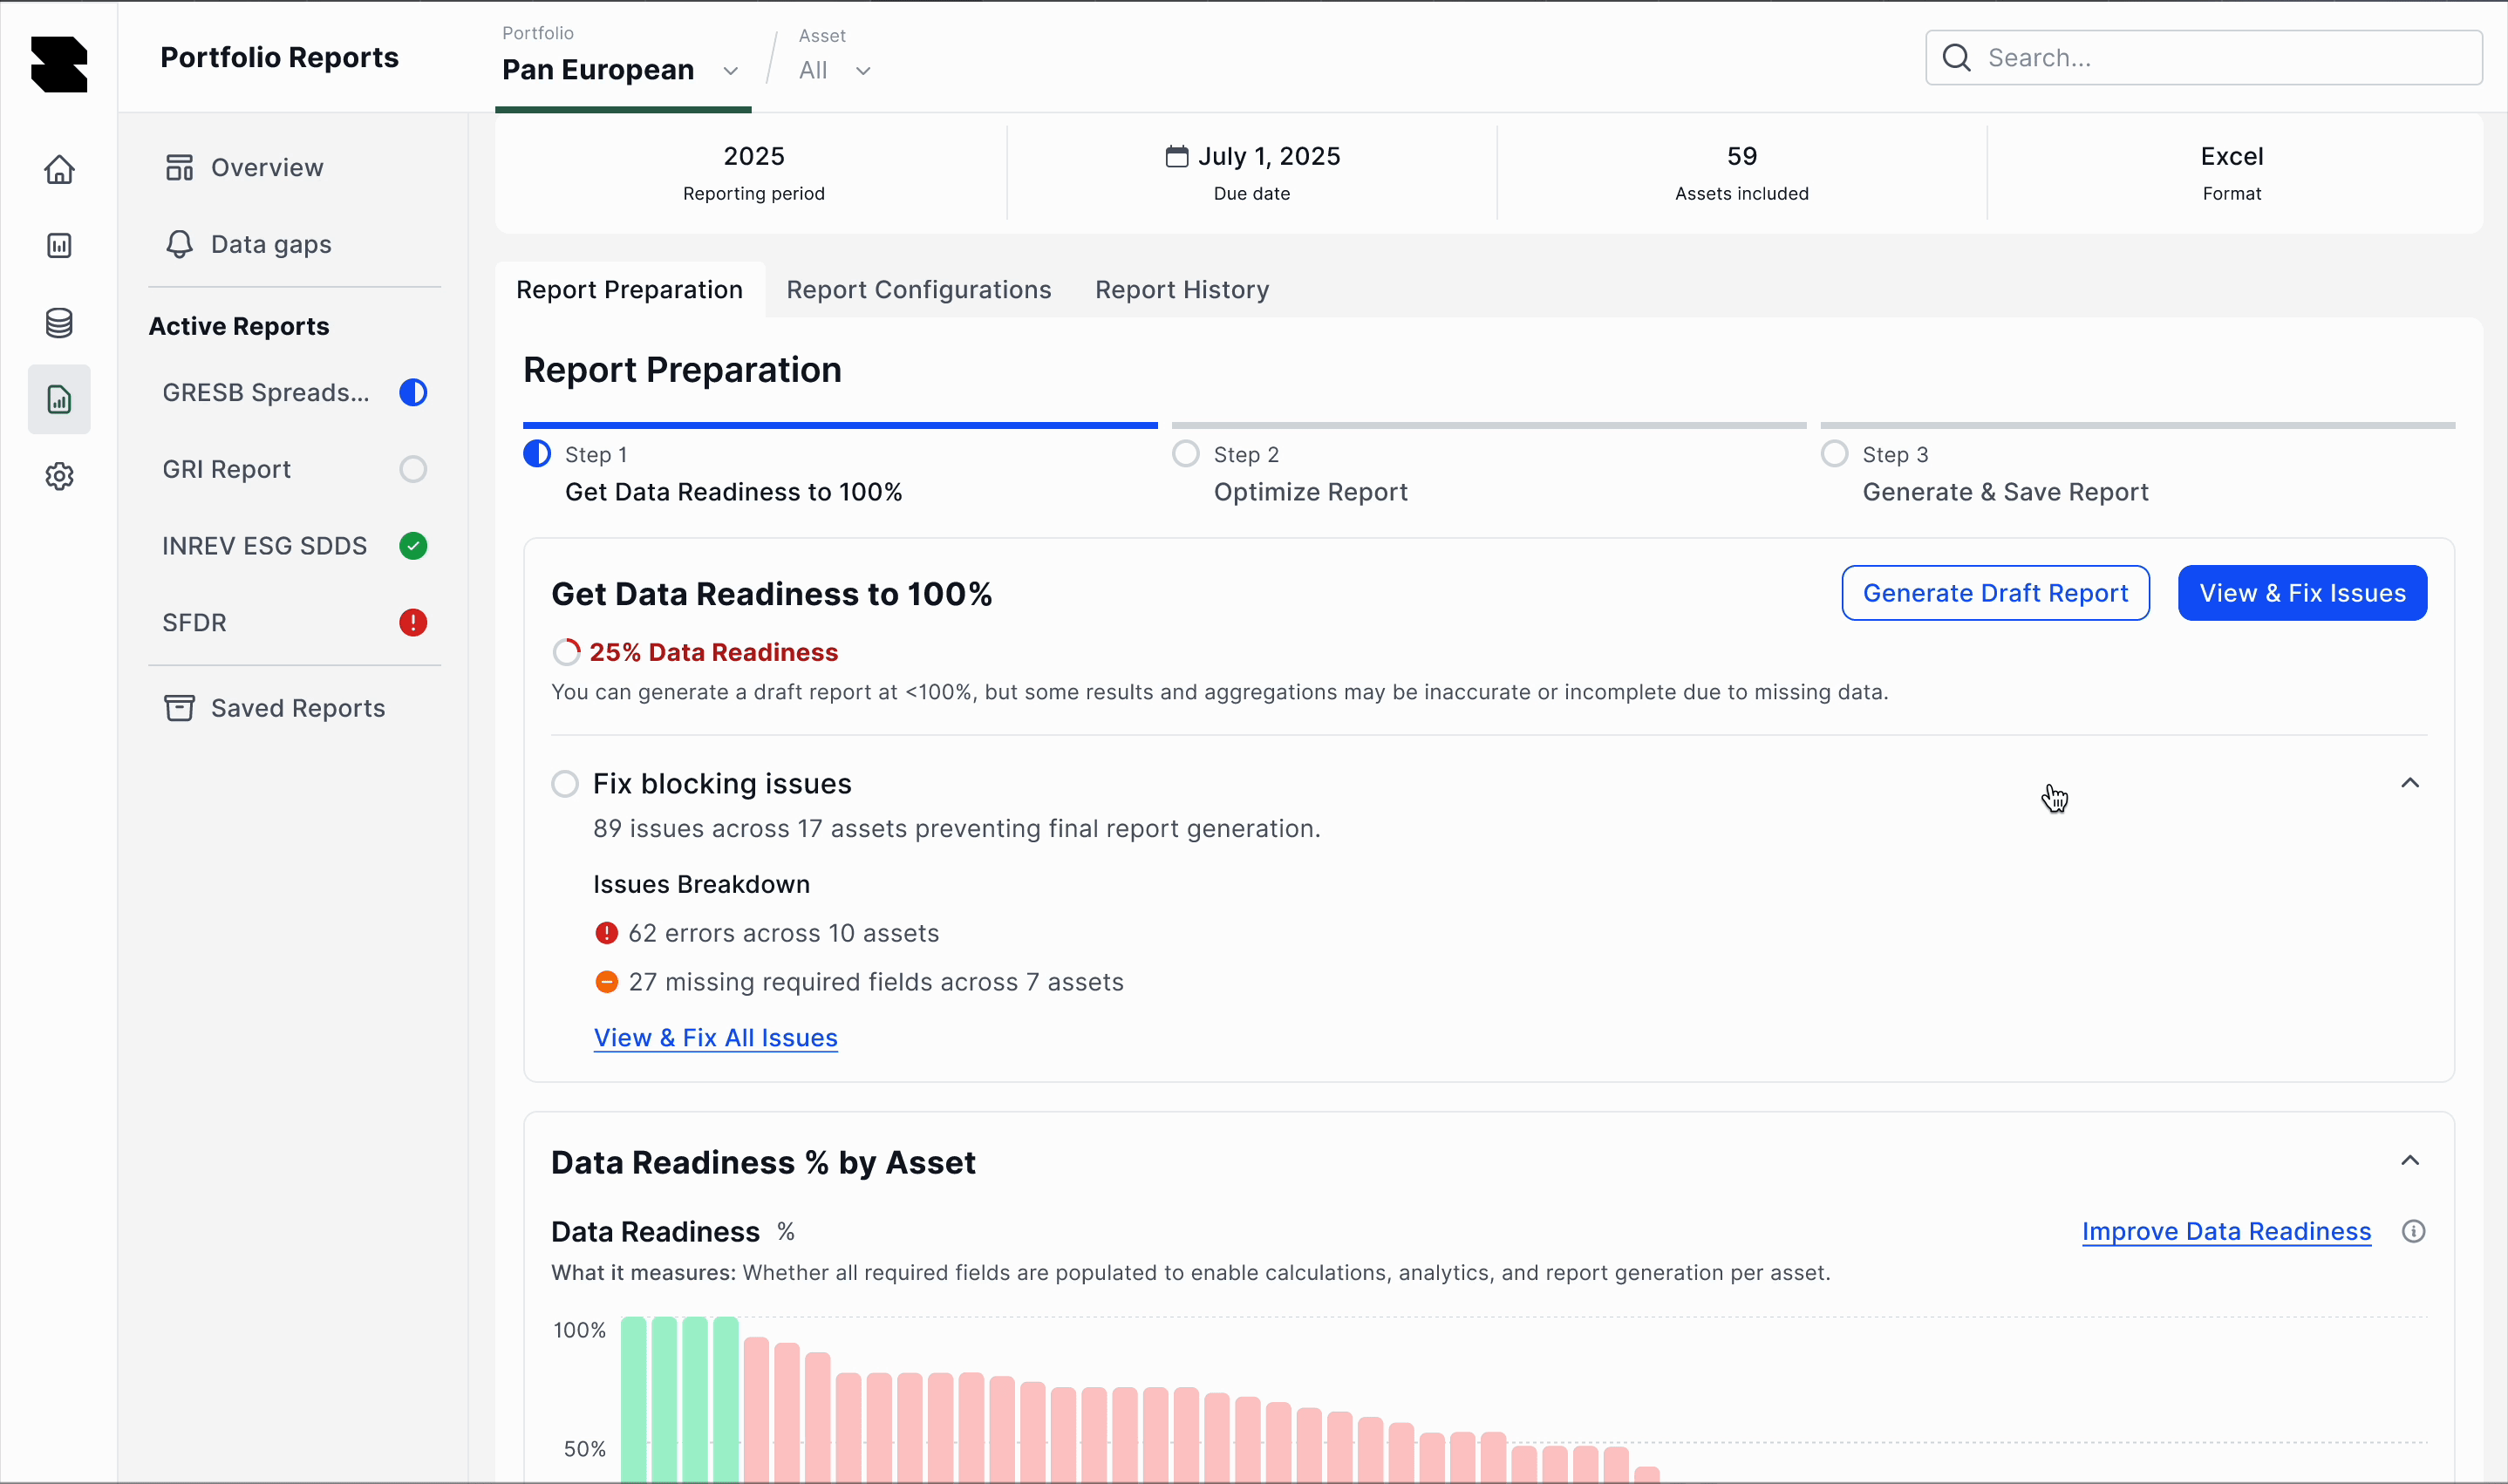Click the red error icon beside 62 errors
The image size is (2508, 1484).
point(606,933)
